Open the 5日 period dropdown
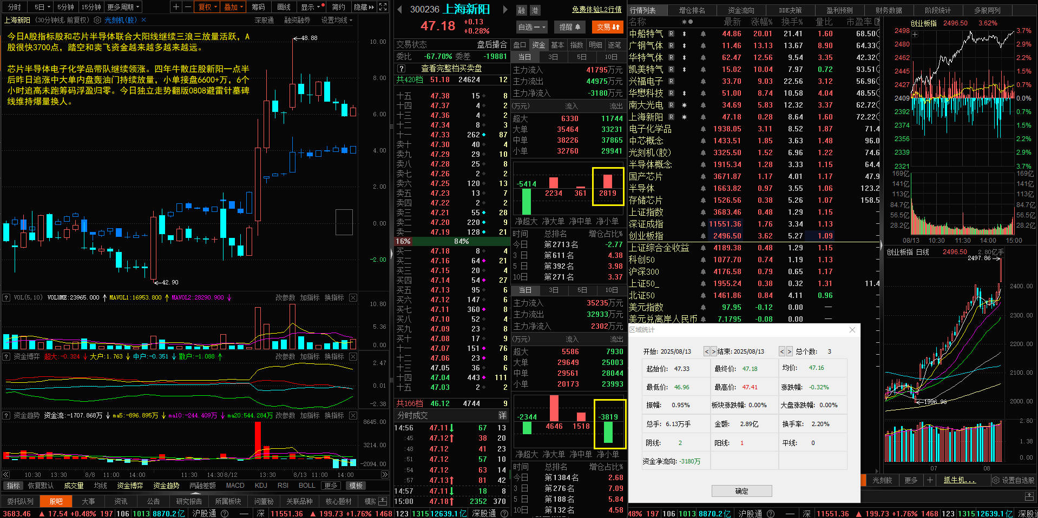 tap(42, 7)
